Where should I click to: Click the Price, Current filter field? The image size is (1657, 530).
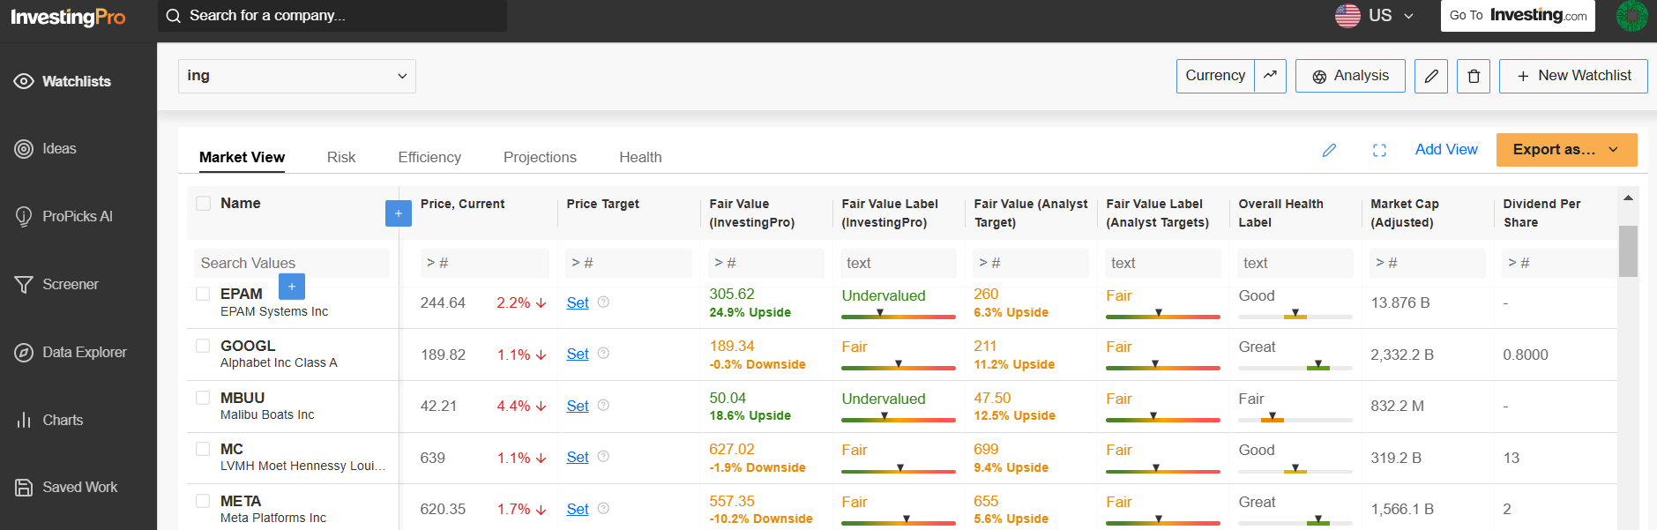(x=484, y=263)
